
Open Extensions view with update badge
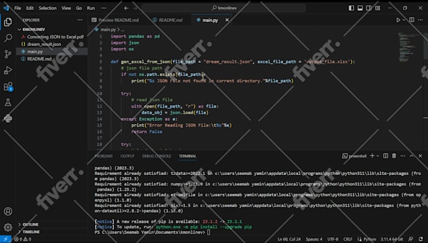8,86
